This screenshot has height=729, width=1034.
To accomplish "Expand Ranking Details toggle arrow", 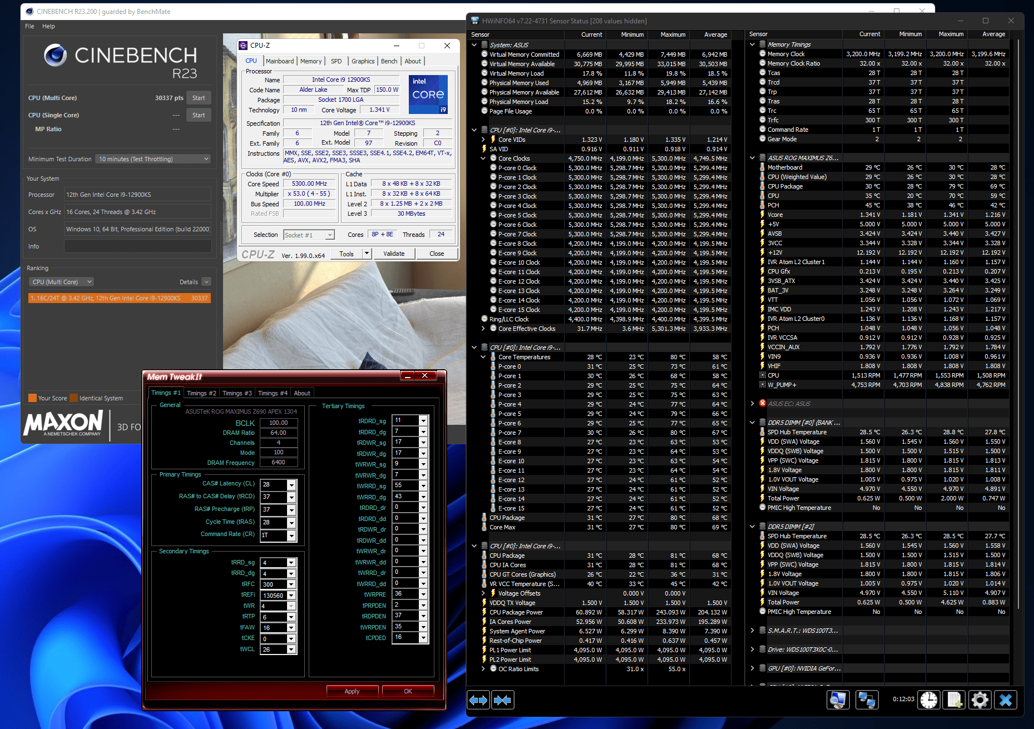I will click(206, 282).
